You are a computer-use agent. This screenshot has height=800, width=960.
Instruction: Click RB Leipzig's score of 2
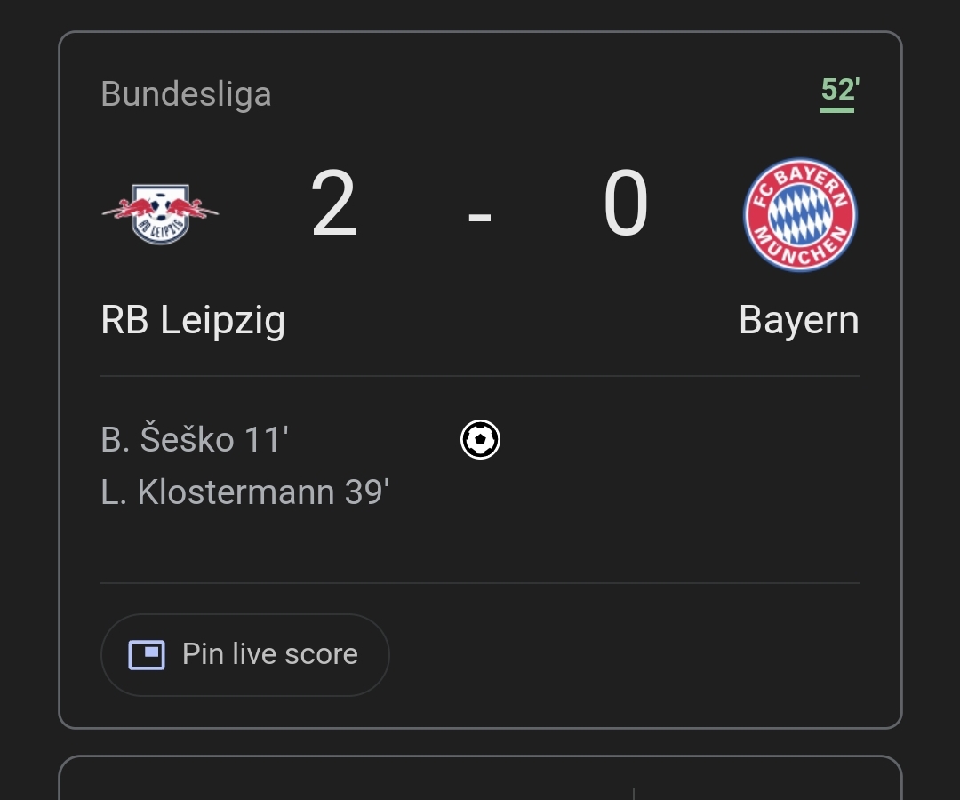pyautogui.click(x=333, y=204)
